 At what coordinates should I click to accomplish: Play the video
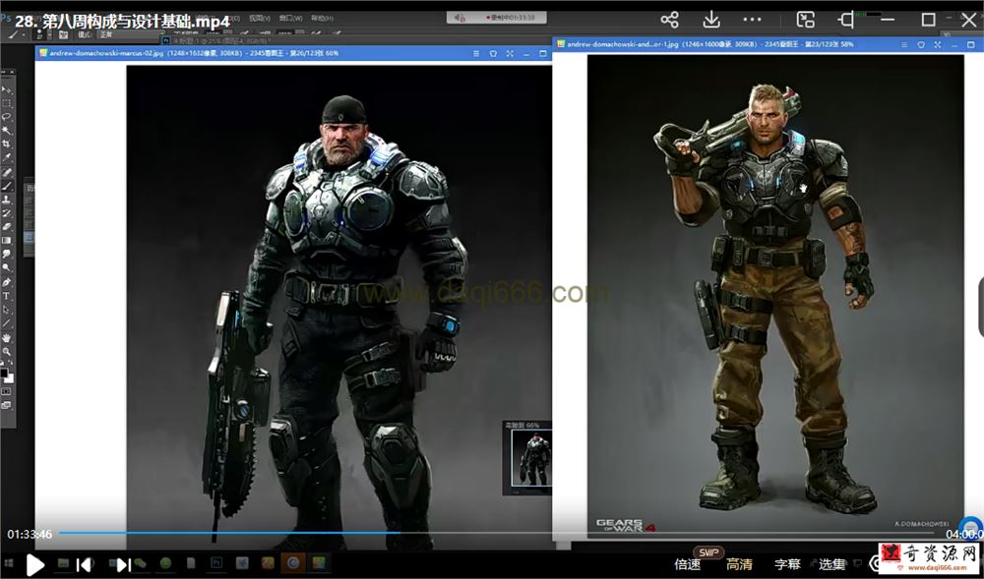(35, 564)
